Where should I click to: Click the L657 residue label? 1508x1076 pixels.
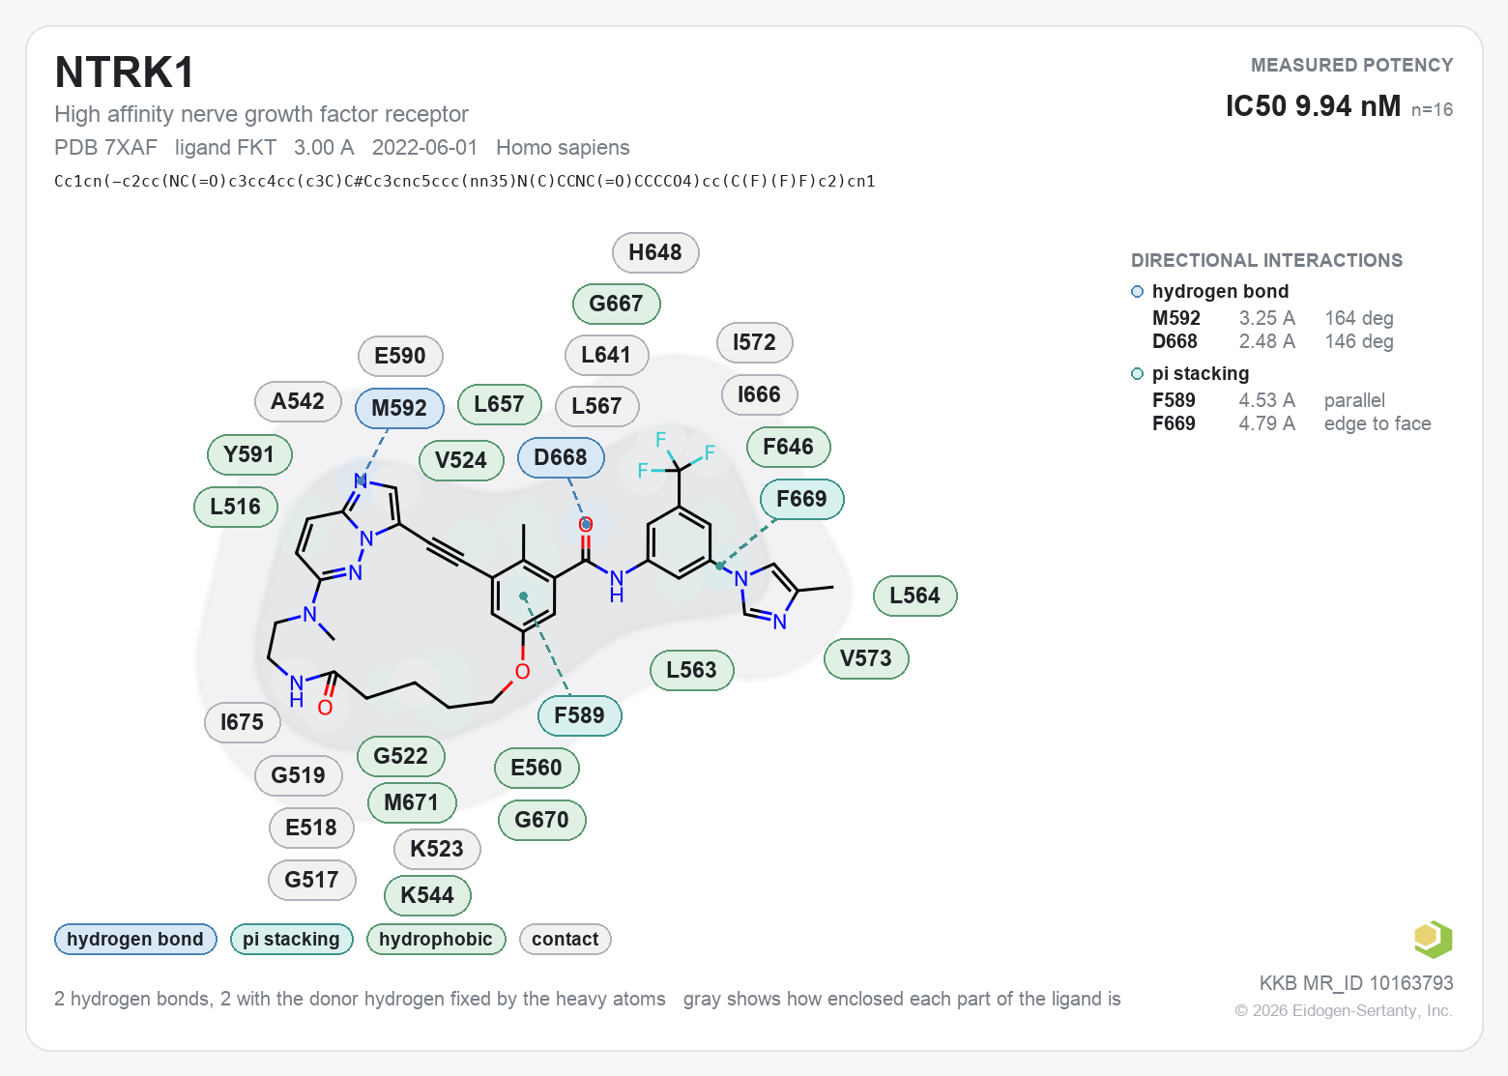click(499, 404)
